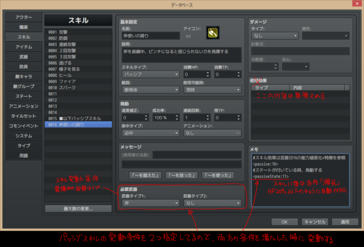Open the アクター tab

pos(24,17)
